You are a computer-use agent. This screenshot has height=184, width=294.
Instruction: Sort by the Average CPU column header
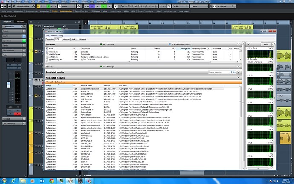183,49
